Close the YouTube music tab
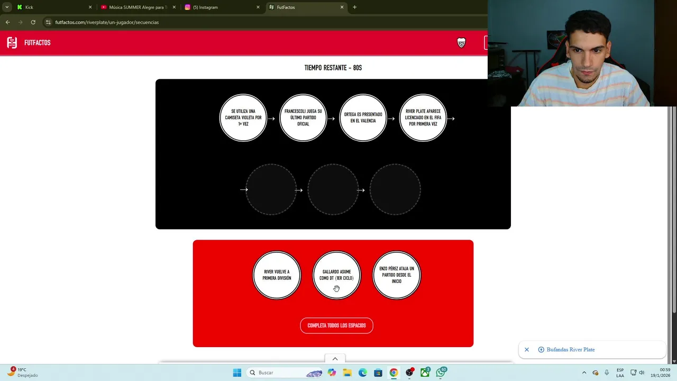Viewport: 677px width, 381px height. click(x=174, y=7)
